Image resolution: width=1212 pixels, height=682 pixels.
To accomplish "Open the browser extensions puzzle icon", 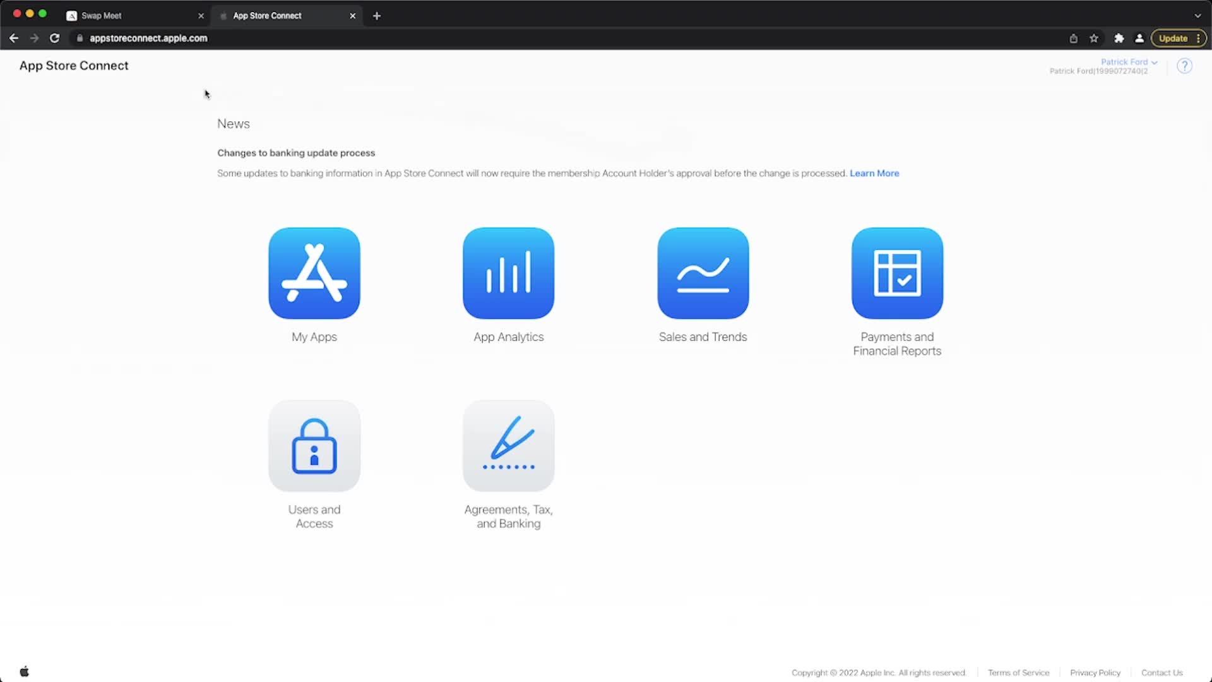I will click(x=1119, y=38).
